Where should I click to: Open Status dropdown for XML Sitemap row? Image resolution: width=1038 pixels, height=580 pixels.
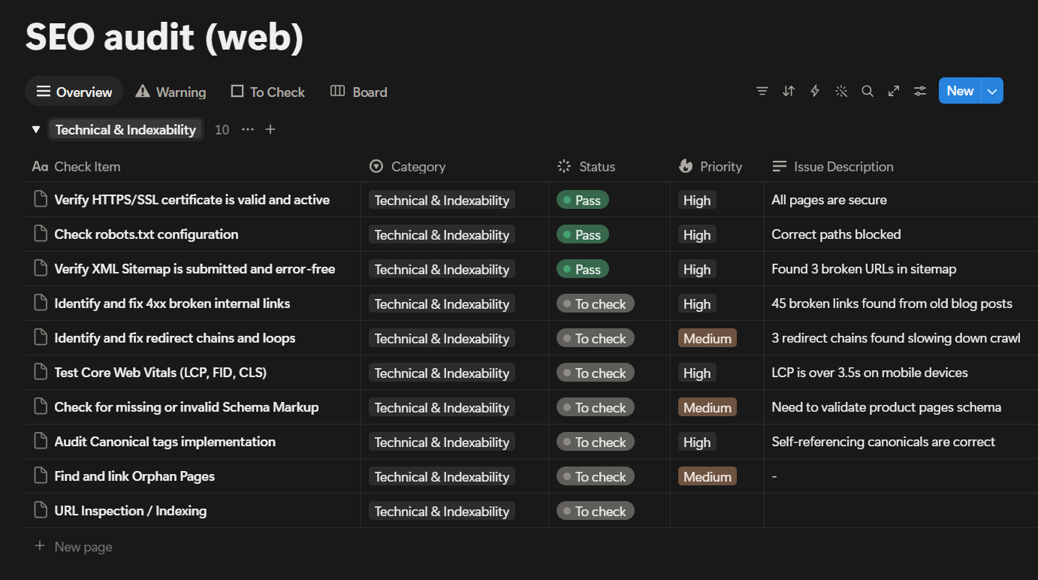pos(582,269)
